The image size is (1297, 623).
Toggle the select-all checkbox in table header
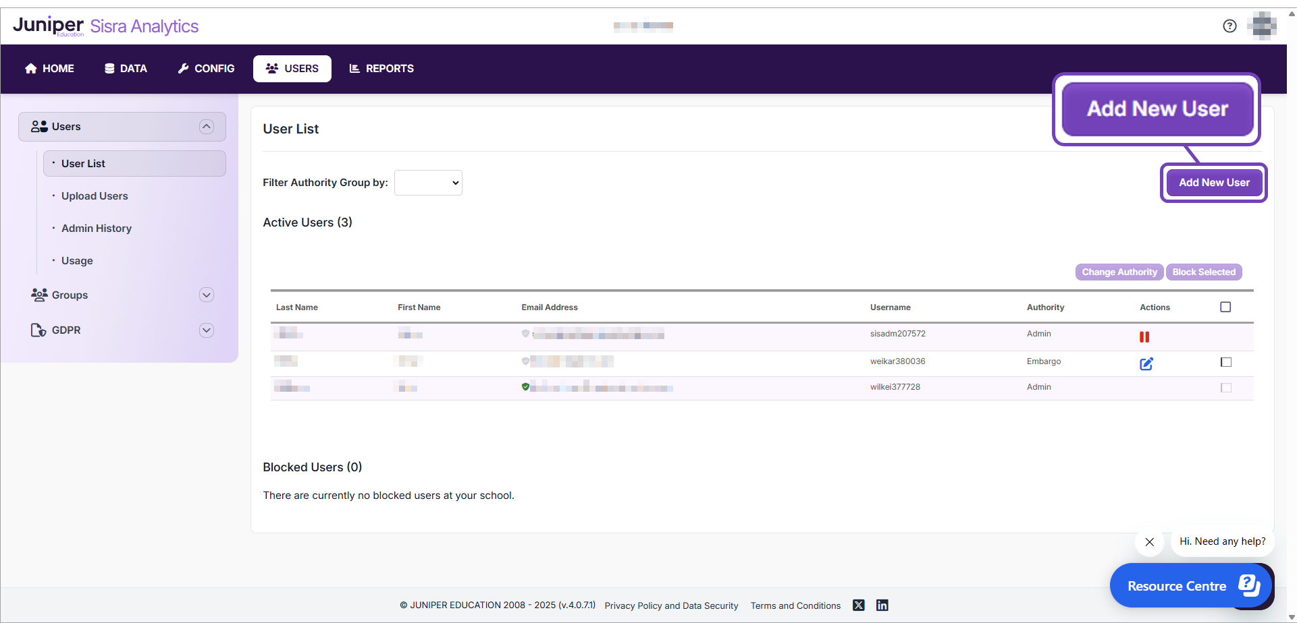click(1225, 307)
